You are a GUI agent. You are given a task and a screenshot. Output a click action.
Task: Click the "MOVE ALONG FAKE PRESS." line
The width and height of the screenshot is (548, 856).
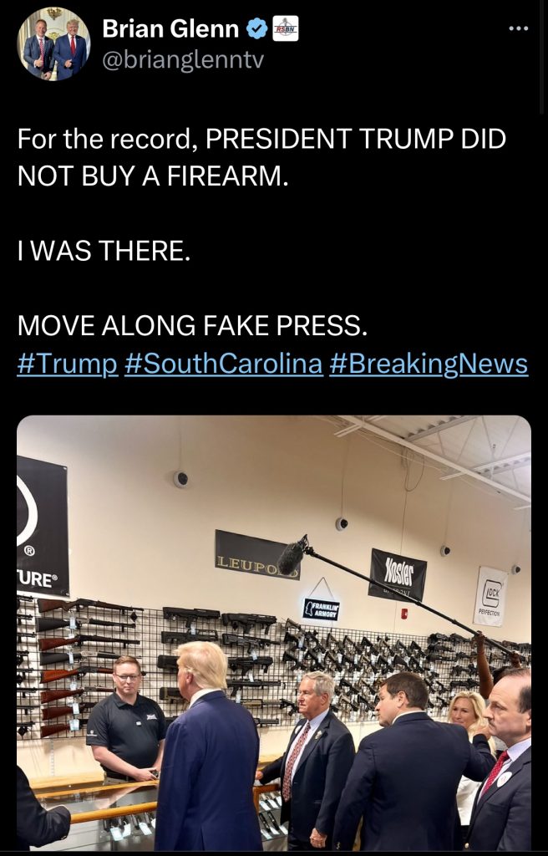193,326
